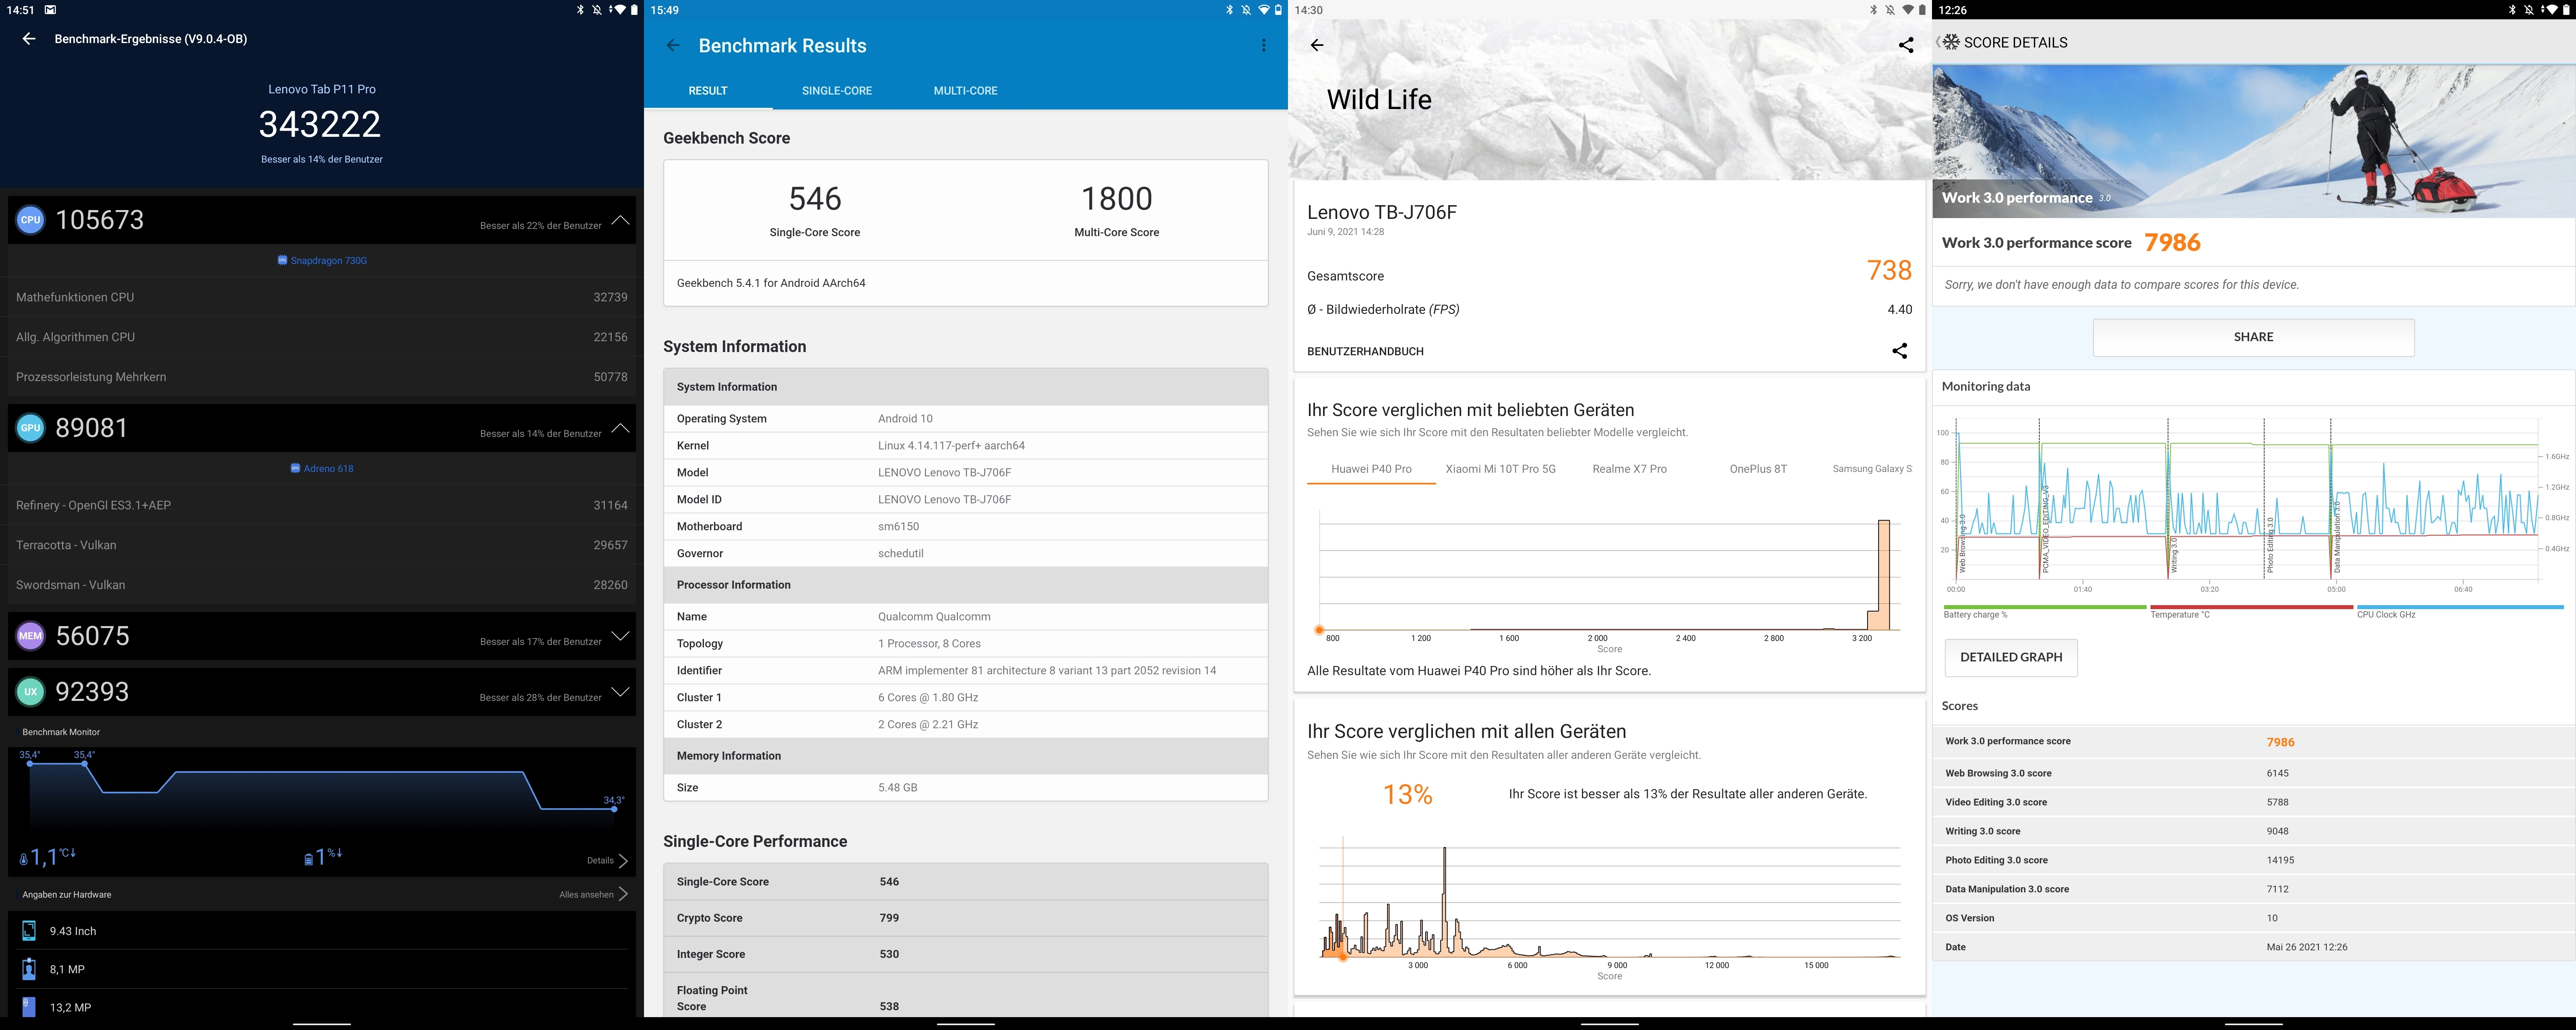Tap the 1800 Multi-Core Score value
The height and width of the screenshot is (1030, 2576).
(1117, 199)
